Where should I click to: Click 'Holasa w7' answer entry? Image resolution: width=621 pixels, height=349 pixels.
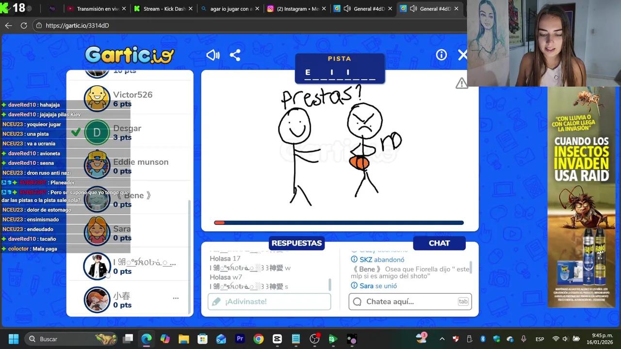226,277
